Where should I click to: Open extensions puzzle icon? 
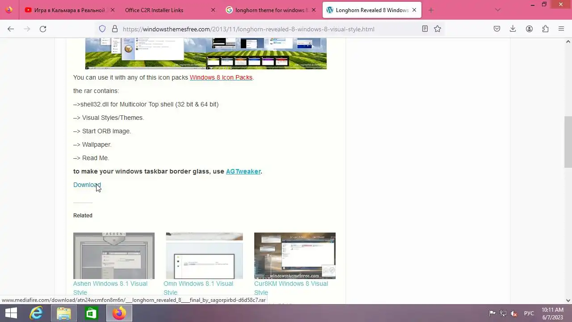(x=545, y=29)
